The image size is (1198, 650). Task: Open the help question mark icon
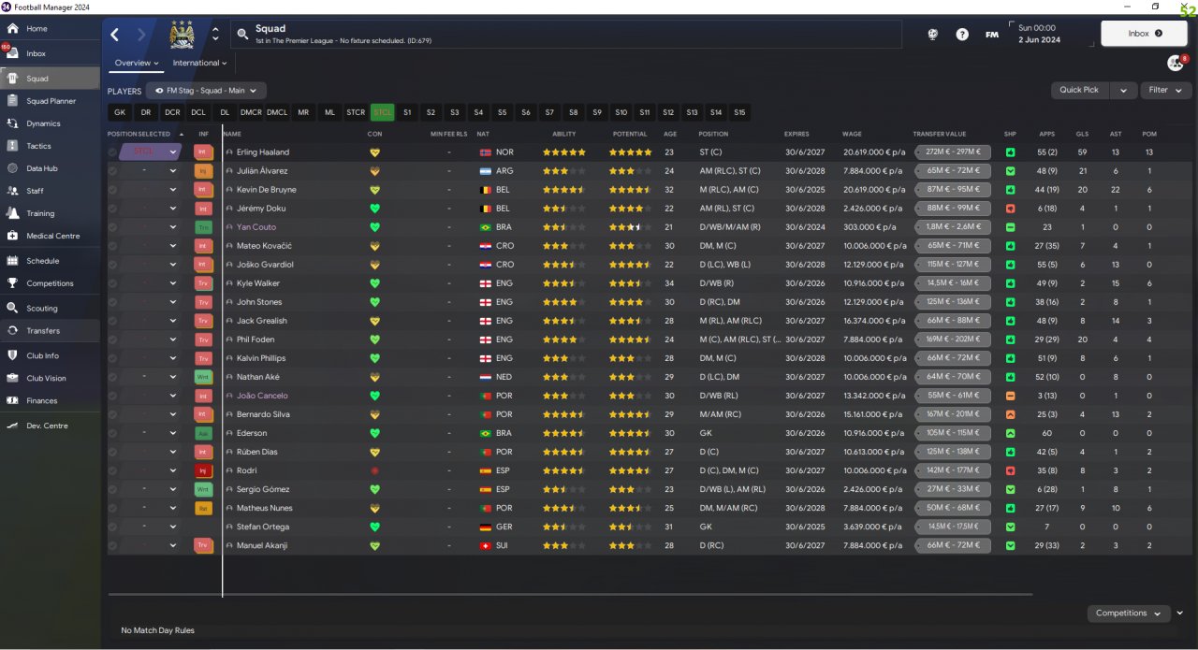962,35
